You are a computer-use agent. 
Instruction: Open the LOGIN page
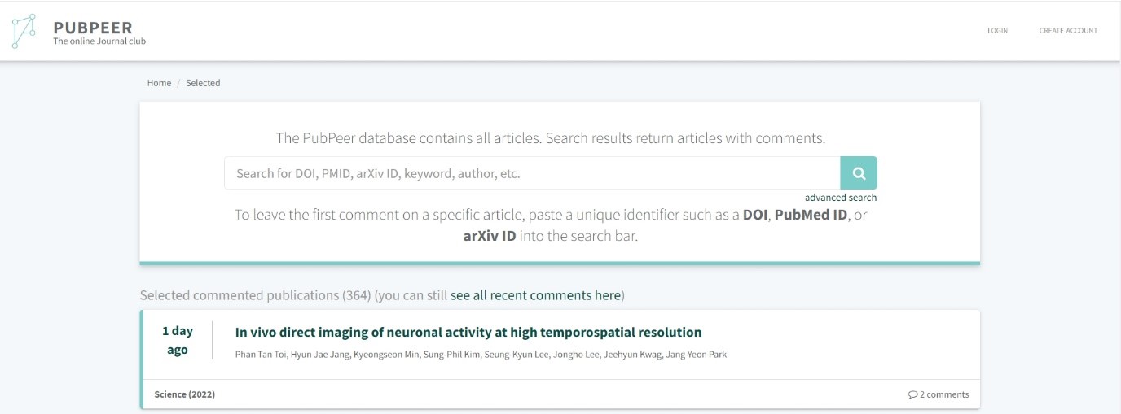coord(997,31)
